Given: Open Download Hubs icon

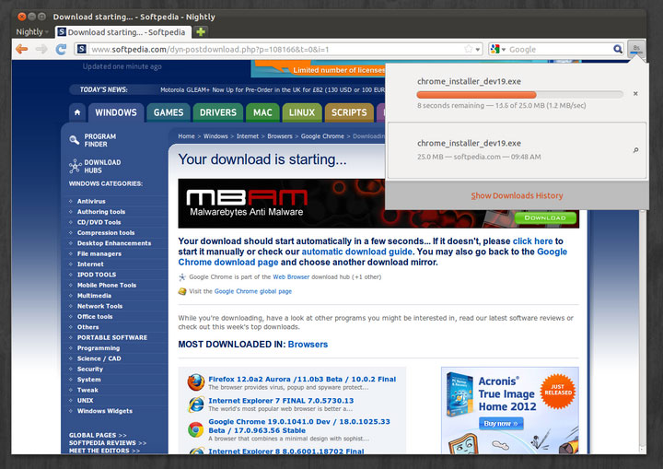Looking at the screenshot, I should [x=75, y=166].
